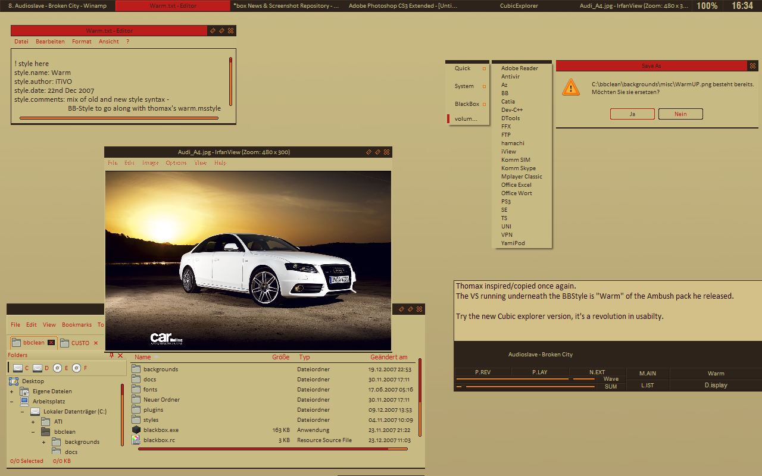The height and width of the screenshot is (476, 762).
Task: Switch to the CUSTO tab in CubicExplorer
Action: [x=80, y=343]
